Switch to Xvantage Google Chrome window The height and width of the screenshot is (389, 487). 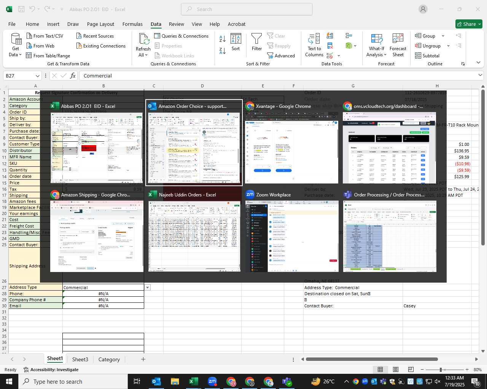click(292, 142)
